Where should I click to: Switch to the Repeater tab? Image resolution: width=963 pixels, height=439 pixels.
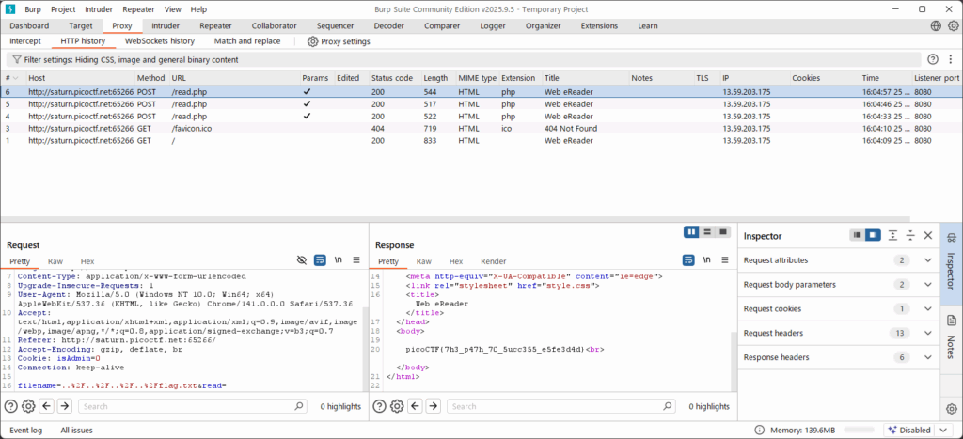click(x=215, y=26)
